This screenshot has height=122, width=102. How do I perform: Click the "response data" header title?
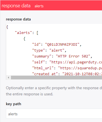click(x=16, y=6)
